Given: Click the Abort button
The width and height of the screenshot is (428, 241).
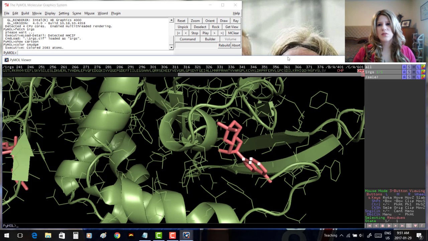Looking at the screenshot, I should (236, 46).
